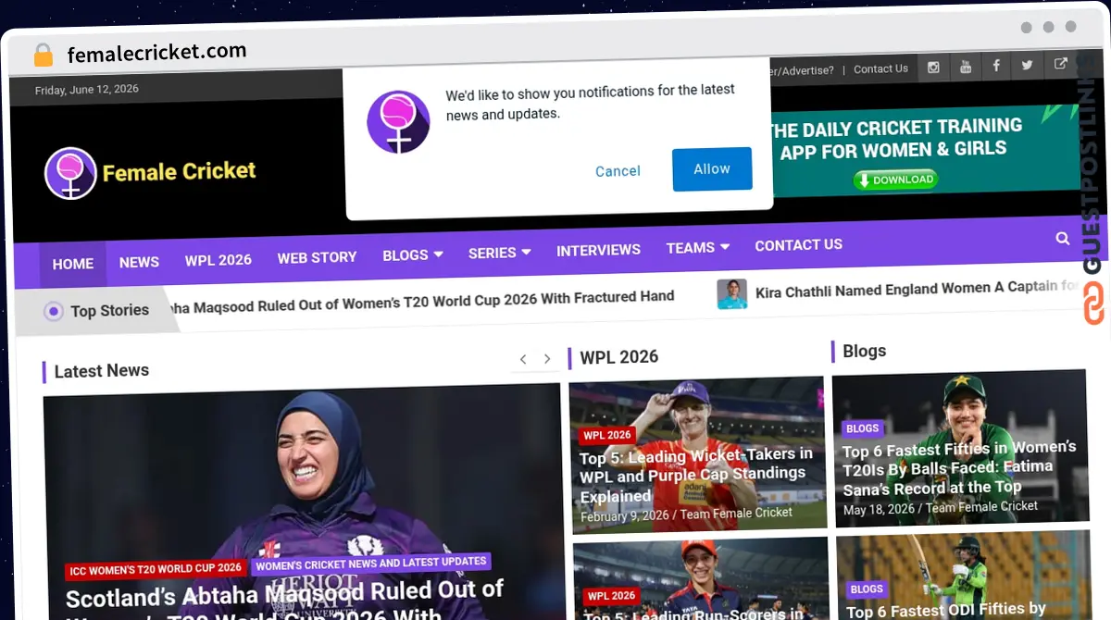Click the date Friday, June 12, 2026
This screenshot has width=1111, height=620.
click(86, 90)
